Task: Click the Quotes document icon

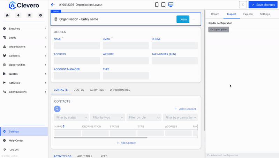Action: click(x=5, y=74)
